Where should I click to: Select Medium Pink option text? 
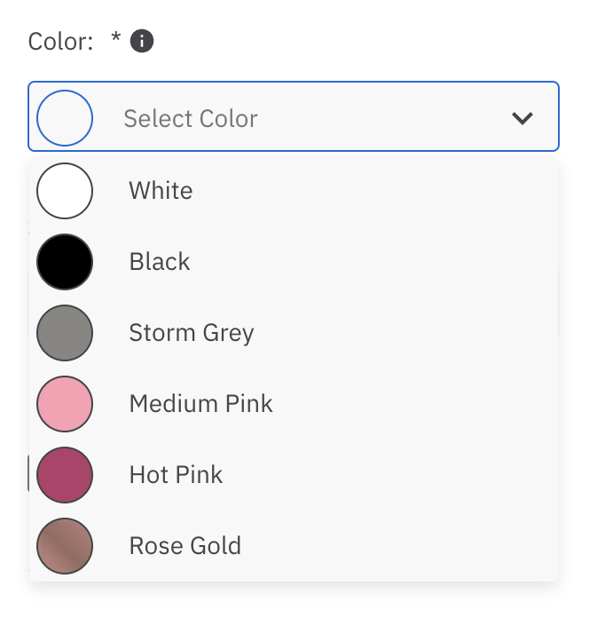click(201, 404)
